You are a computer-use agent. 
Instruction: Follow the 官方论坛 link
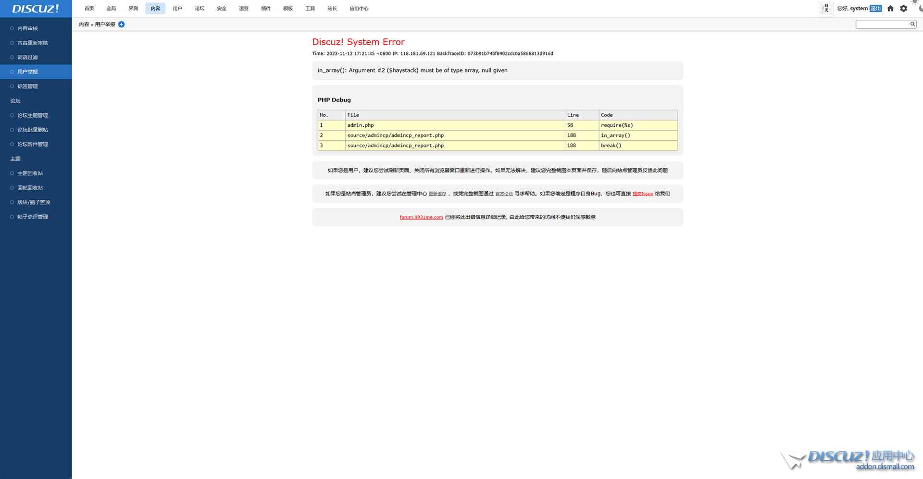click(x=504, y=194)
